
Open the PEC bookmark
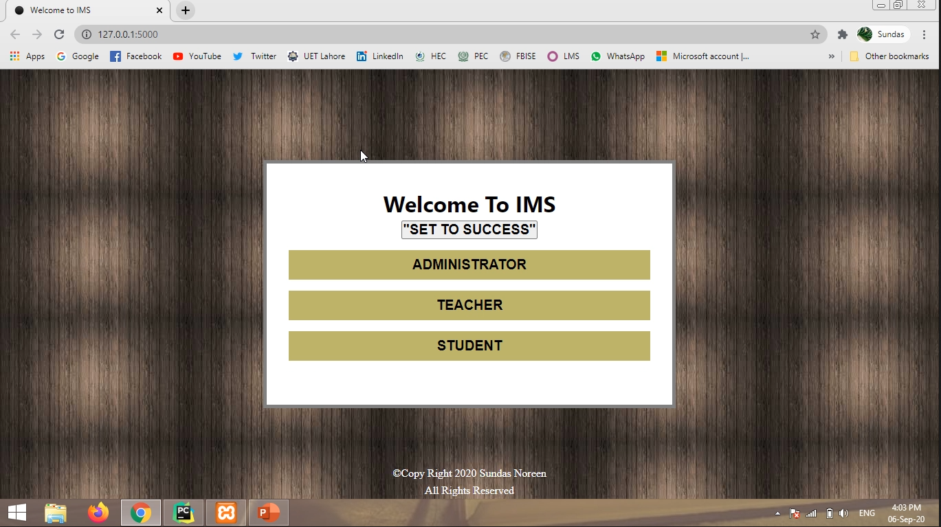pos(473,56)
